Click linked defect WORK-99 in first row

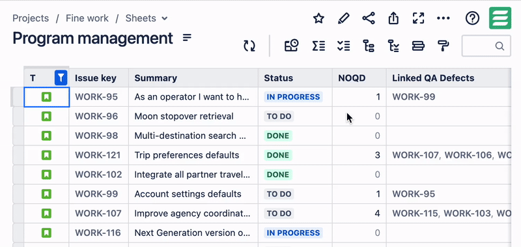click(414, 97)
